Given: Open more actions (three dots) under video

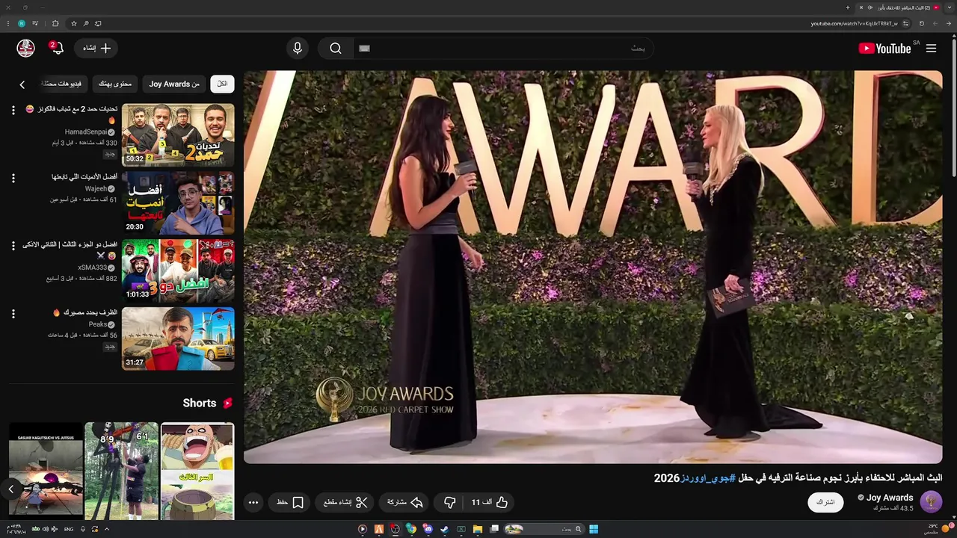Looking at the screenshot, I should 253,503.
